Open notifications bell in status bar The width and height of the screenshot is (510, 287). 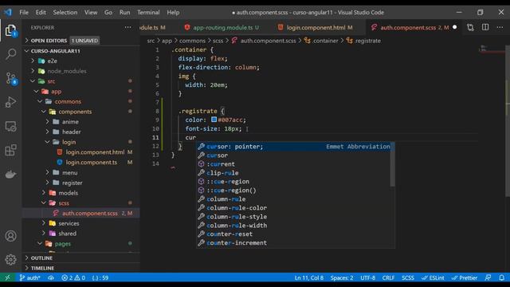pyautogui.click(x=502, y=277)
